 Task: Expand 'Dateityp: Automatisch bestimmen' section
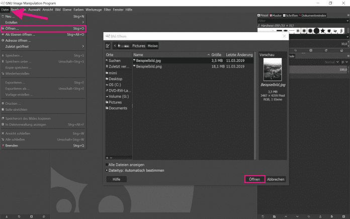pos(108,170)
